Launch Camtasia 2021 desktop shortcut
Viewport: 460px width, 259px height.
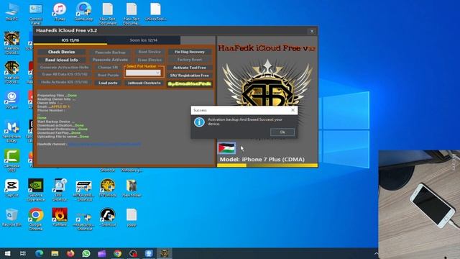[x=11, y=160]
